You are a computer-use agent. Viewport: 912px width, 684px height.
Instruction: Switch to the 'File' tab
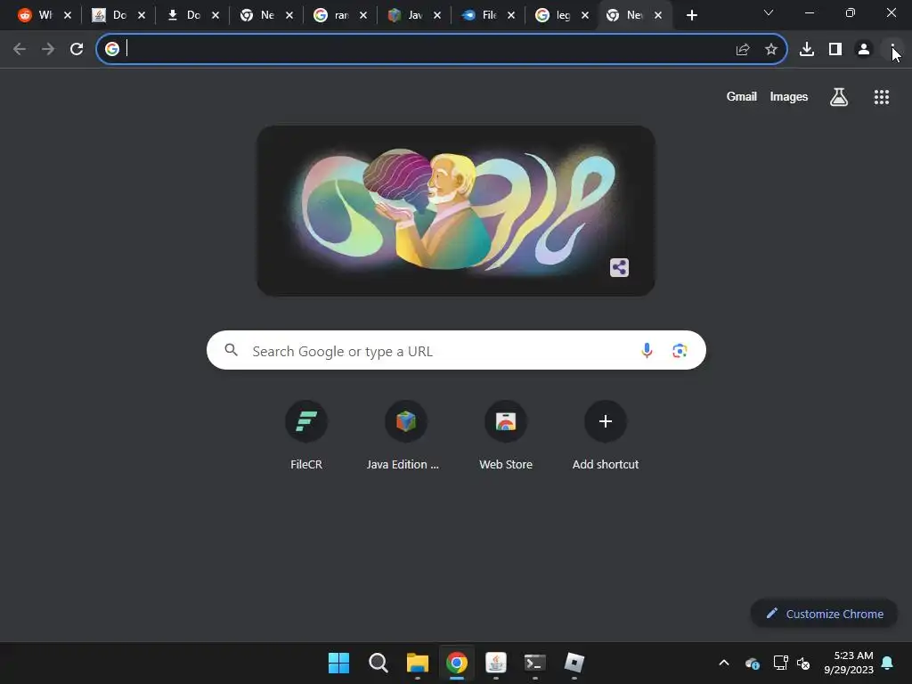click(x=478, y=15)
